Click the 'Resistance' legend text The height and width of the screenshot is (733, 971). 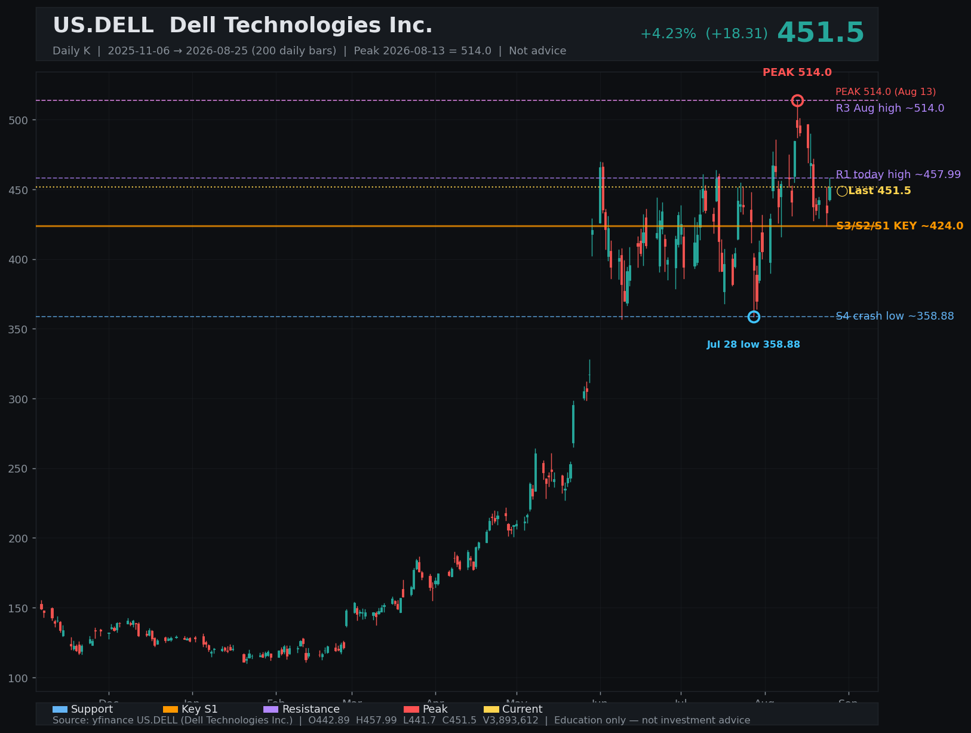pos(311,709)
